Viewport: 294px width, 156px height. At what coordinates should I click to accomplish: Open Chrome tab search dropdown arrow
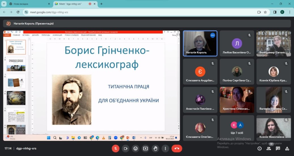pyautogui.click(x=4, y=4)
